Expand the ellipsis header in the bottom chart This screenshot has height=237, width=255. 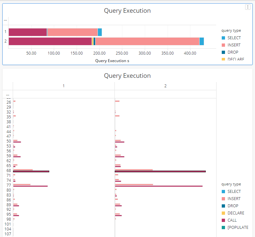pos(7,94)
